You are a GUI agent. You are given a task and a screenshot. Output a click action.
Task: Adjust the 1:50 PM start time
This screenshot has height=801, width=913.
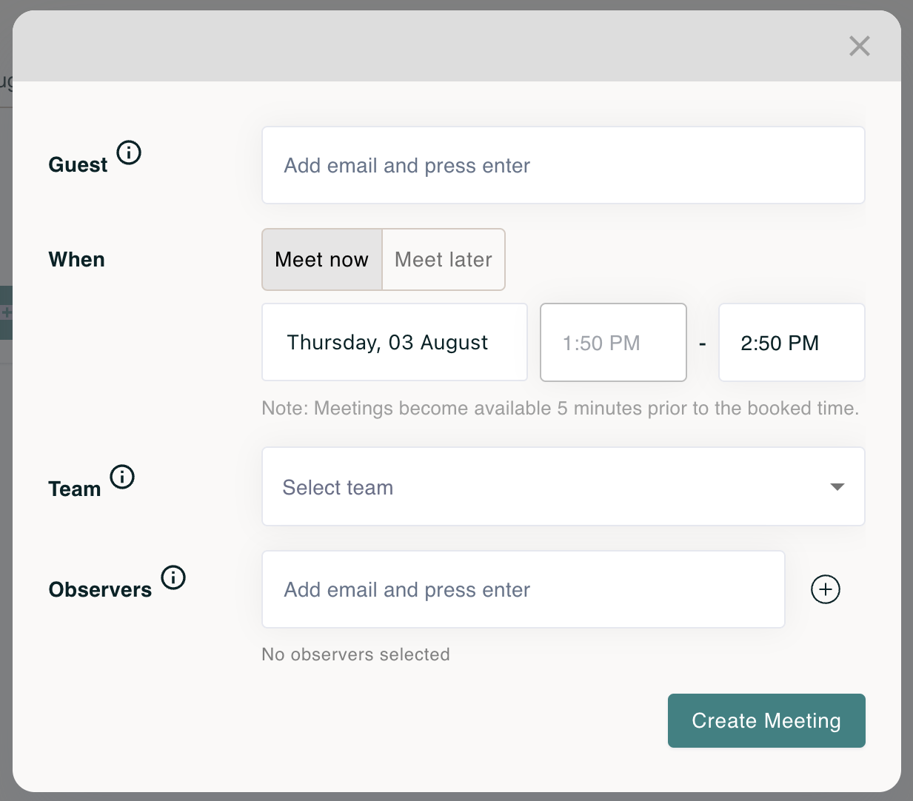coord(612,342)
